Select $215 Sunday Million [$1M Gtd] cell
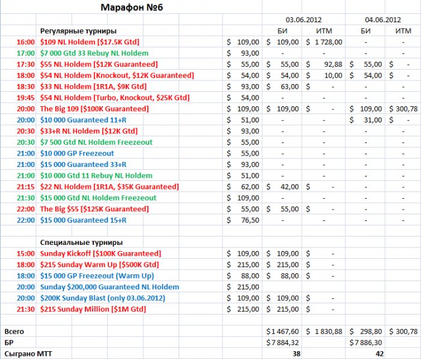This screenshot has width=421, height=359. (x=93, y=309)
